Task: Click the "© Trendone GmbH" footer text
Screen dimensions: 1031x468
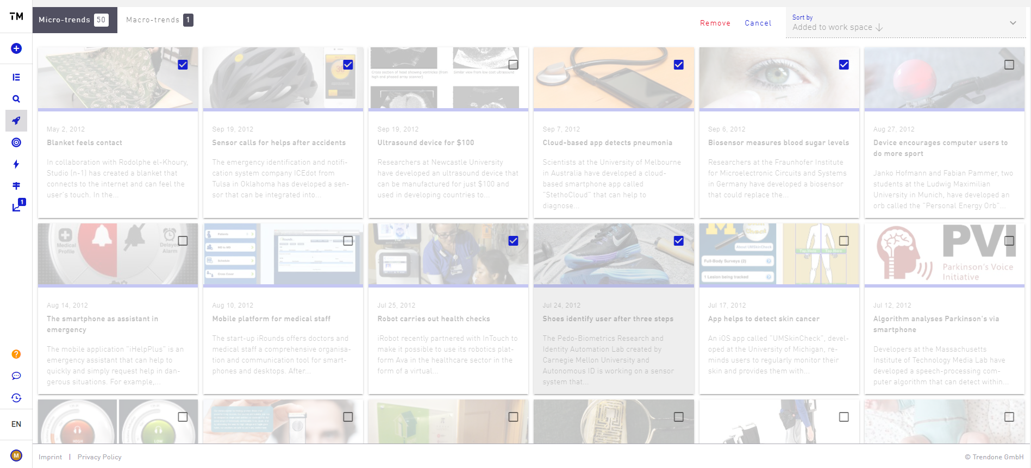Action: (x=994, y=457)
